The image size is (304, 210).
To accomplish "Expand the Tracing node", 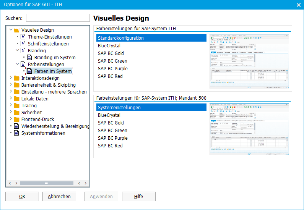I will click(x=11, y=105).
